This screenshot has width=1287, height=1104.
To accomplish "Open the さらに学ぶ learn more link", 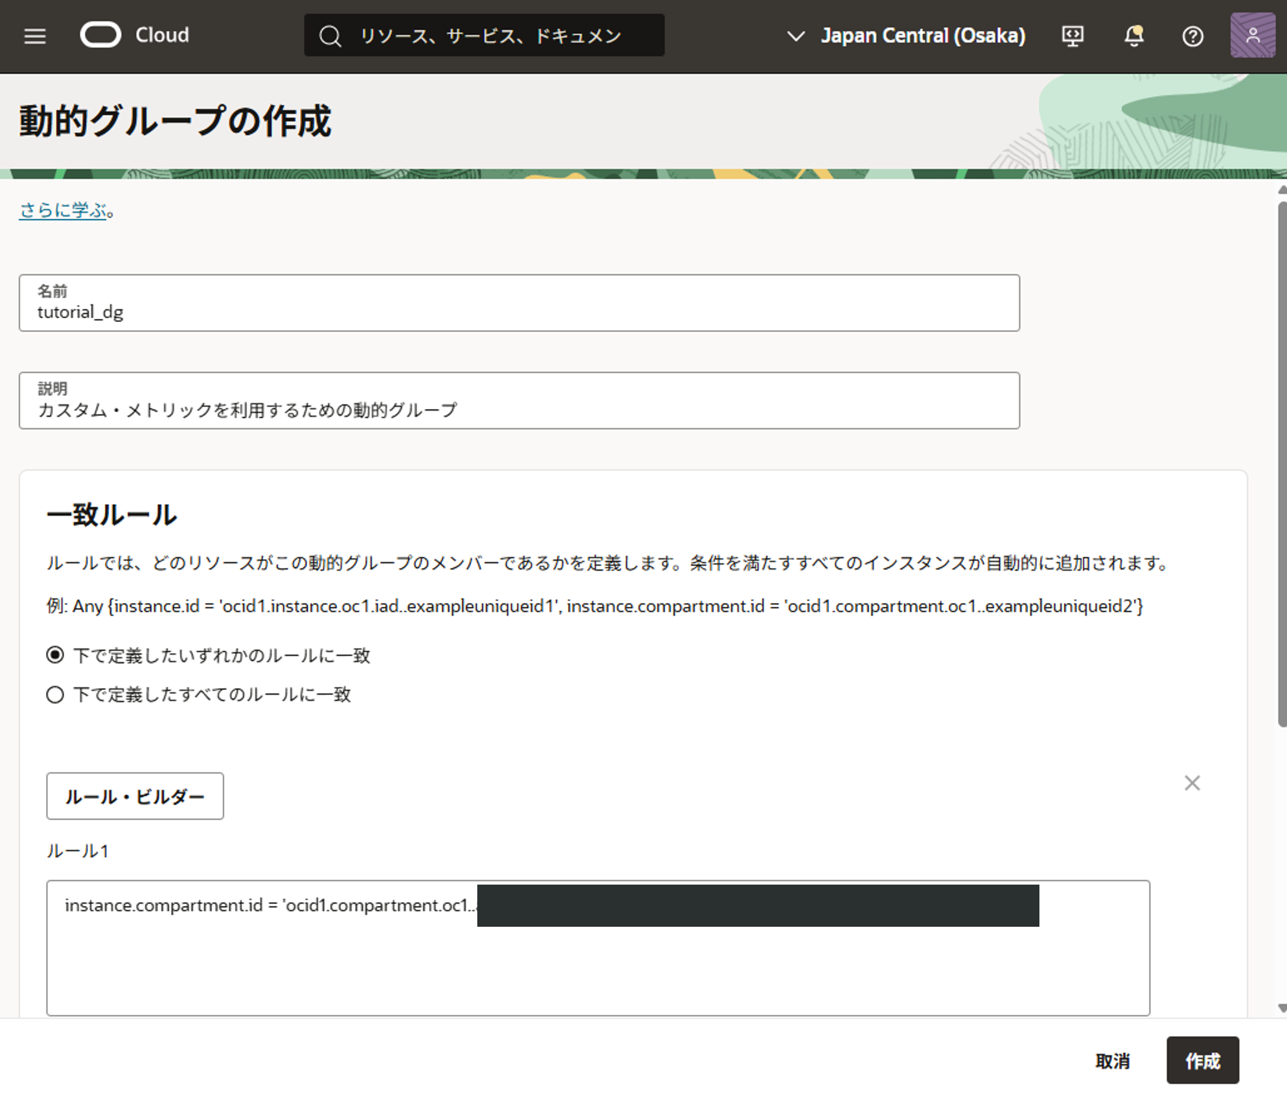I will [63, 210].
